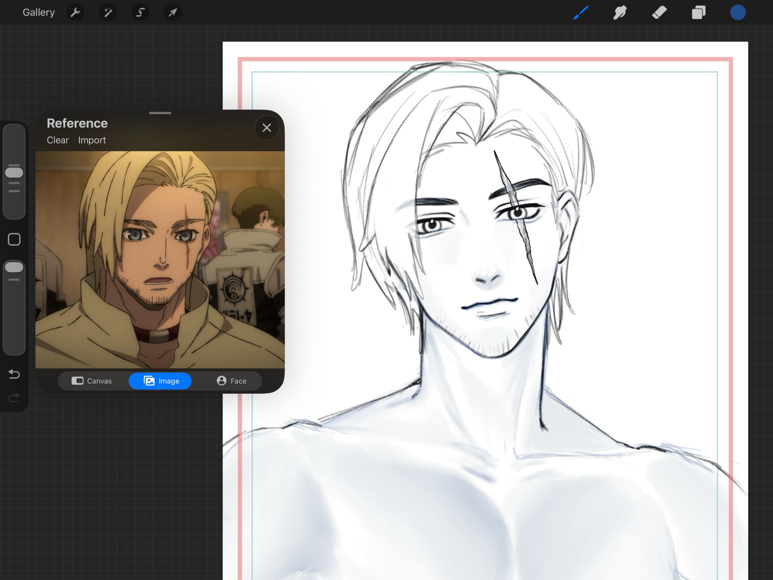Activate the Selection tool
The height and width of the screenshot is (580, 773).
140,12
